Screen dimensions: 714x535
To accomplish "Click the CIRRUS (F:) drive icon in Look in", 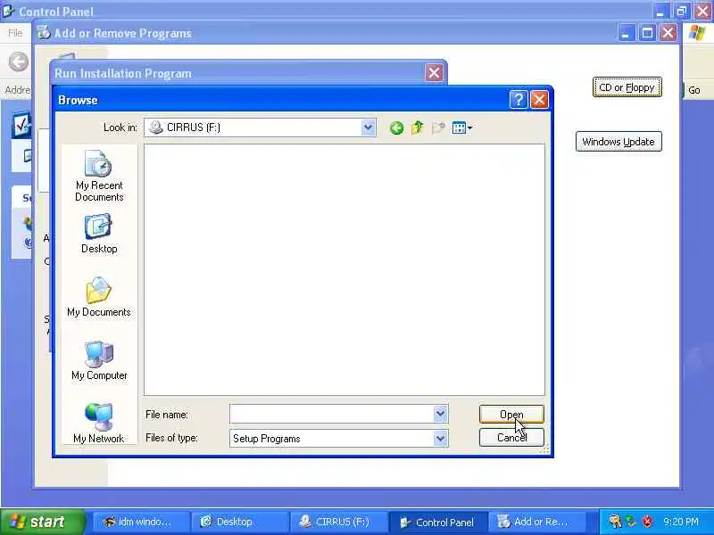I will click(155, 128).
